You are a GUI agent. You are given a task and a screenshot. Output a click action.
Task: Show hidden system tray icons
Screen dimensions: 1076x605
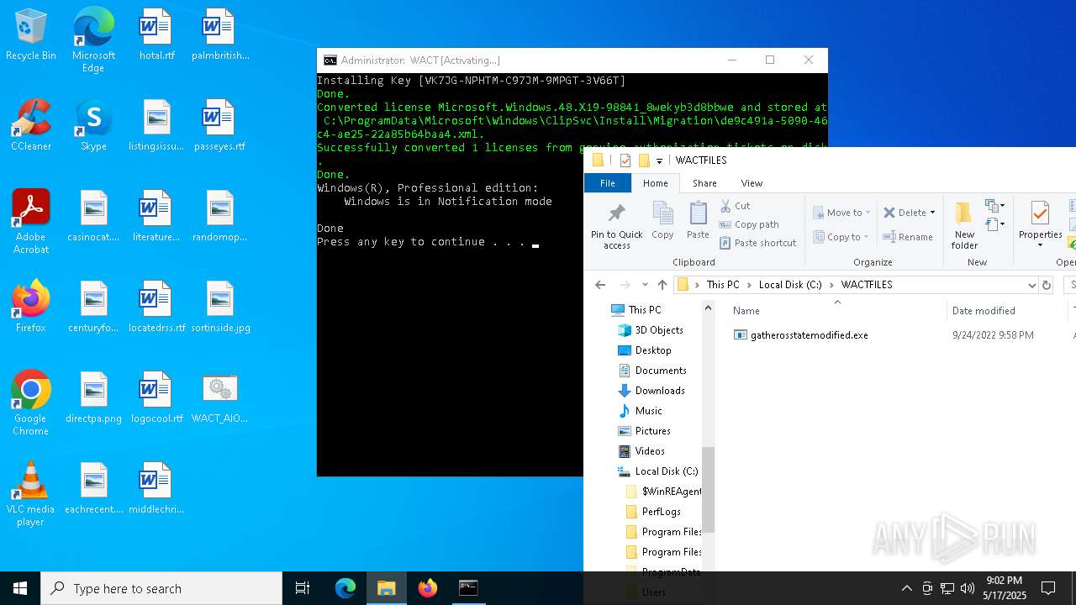[906, 588]
